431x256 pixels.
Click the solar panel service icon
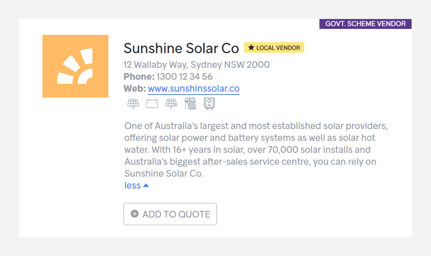133,104
